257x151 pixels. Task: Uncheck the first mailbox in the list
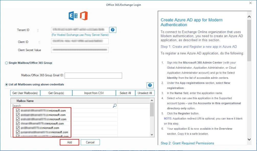tap(17, 110)
